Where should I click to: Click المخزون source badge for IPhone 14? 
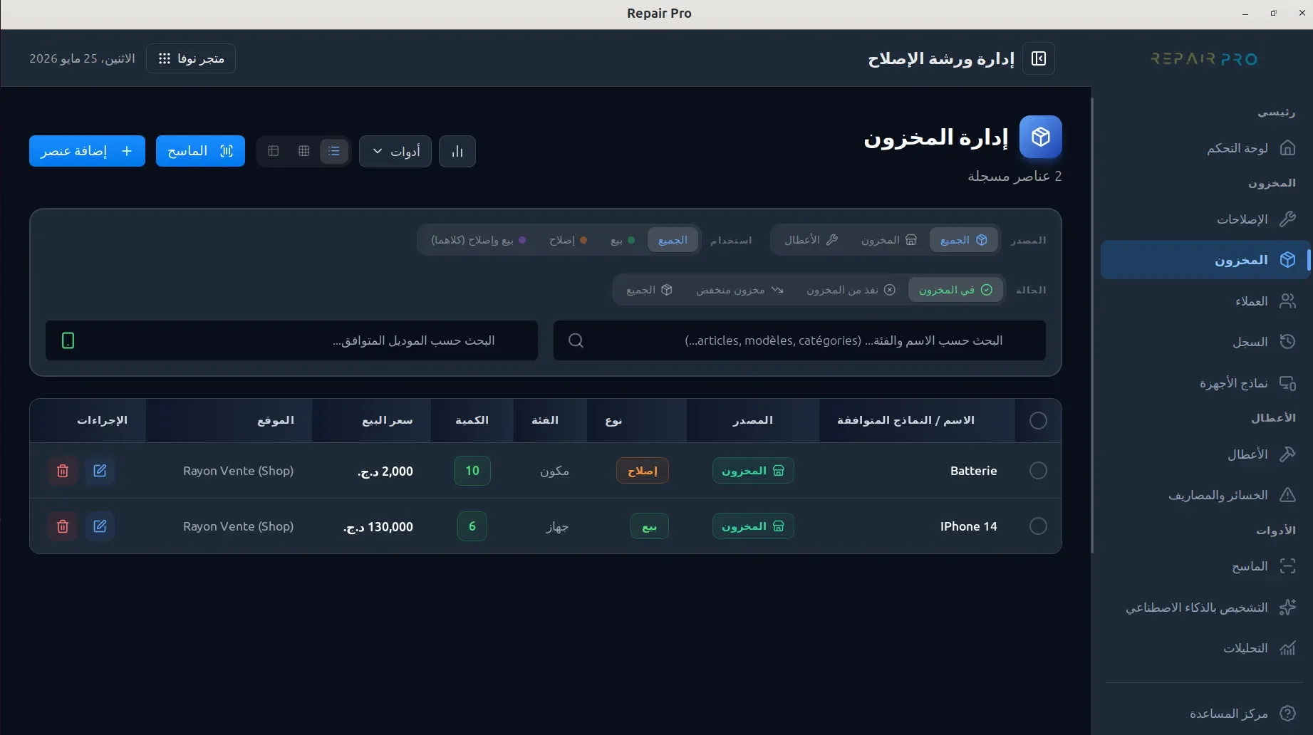753,526
